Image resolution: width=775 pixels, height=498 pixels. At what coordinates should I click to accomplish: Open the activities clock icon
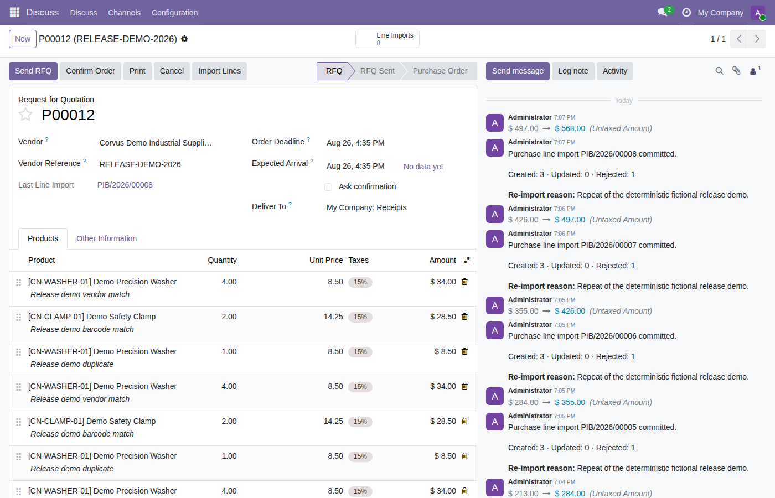(686, 12)
